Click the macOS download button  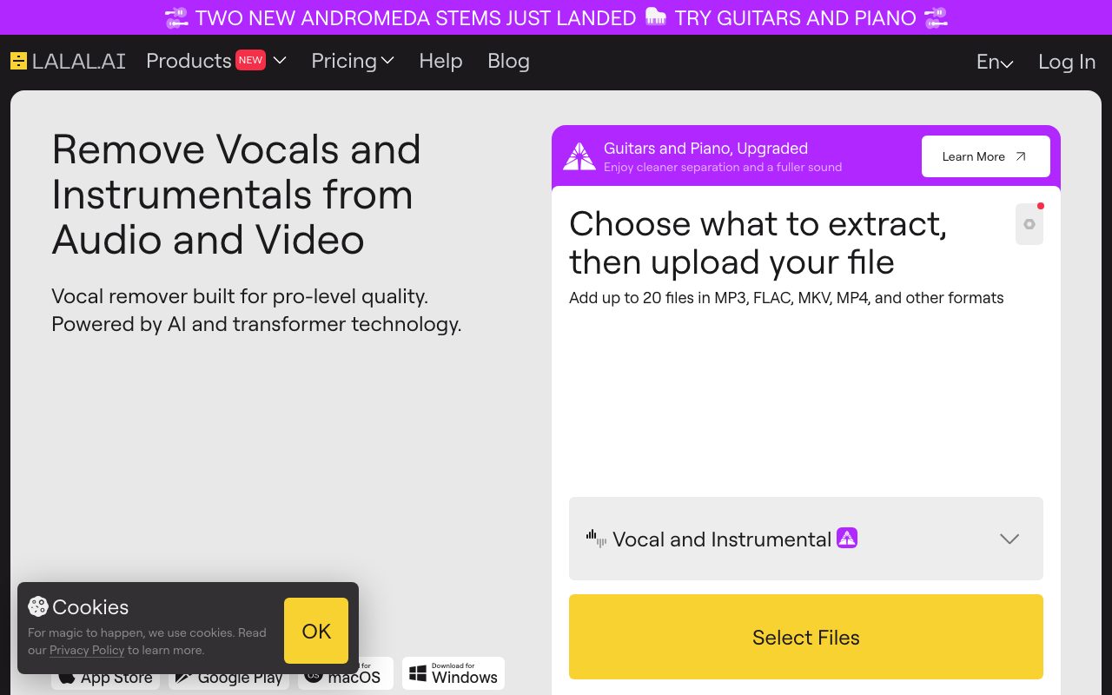(346, 673)
